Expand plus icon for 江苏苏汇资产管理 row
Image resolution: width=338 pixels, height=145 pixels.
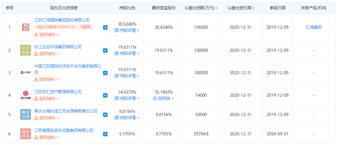click(x=105, y=95)
